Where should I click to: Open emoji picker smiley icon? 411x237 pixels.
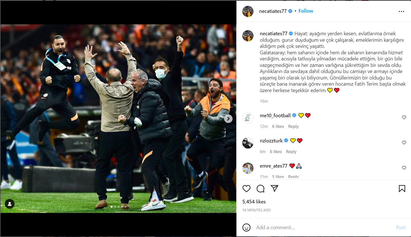click(246, 227)
